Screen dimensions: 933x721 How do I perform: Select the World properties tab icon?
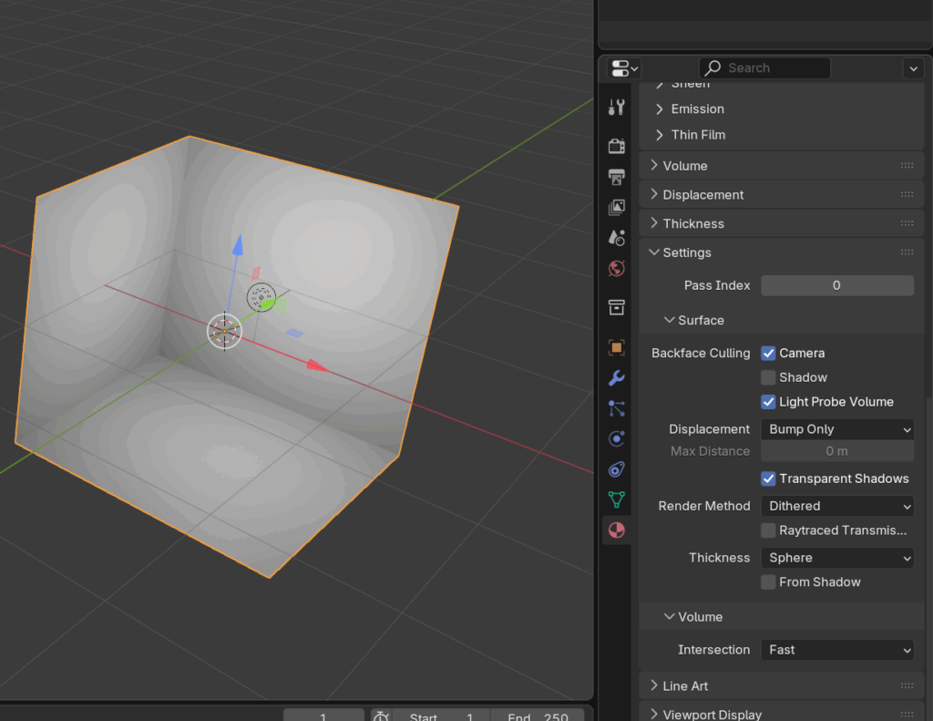pyautogui.click(x=617, y=269)
